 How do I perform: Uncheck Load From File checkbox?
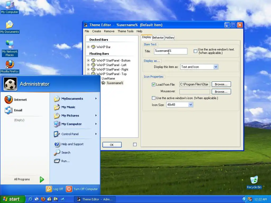(x=153, y=84)
